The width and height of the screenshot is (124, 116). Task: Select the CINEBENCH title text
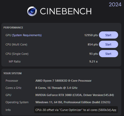click(66, 11)
